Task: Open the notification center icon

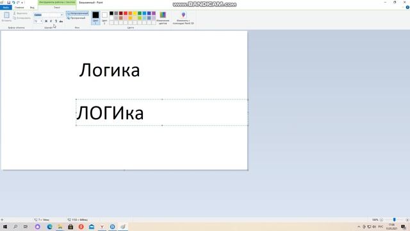Action: [x=404, y=227]
